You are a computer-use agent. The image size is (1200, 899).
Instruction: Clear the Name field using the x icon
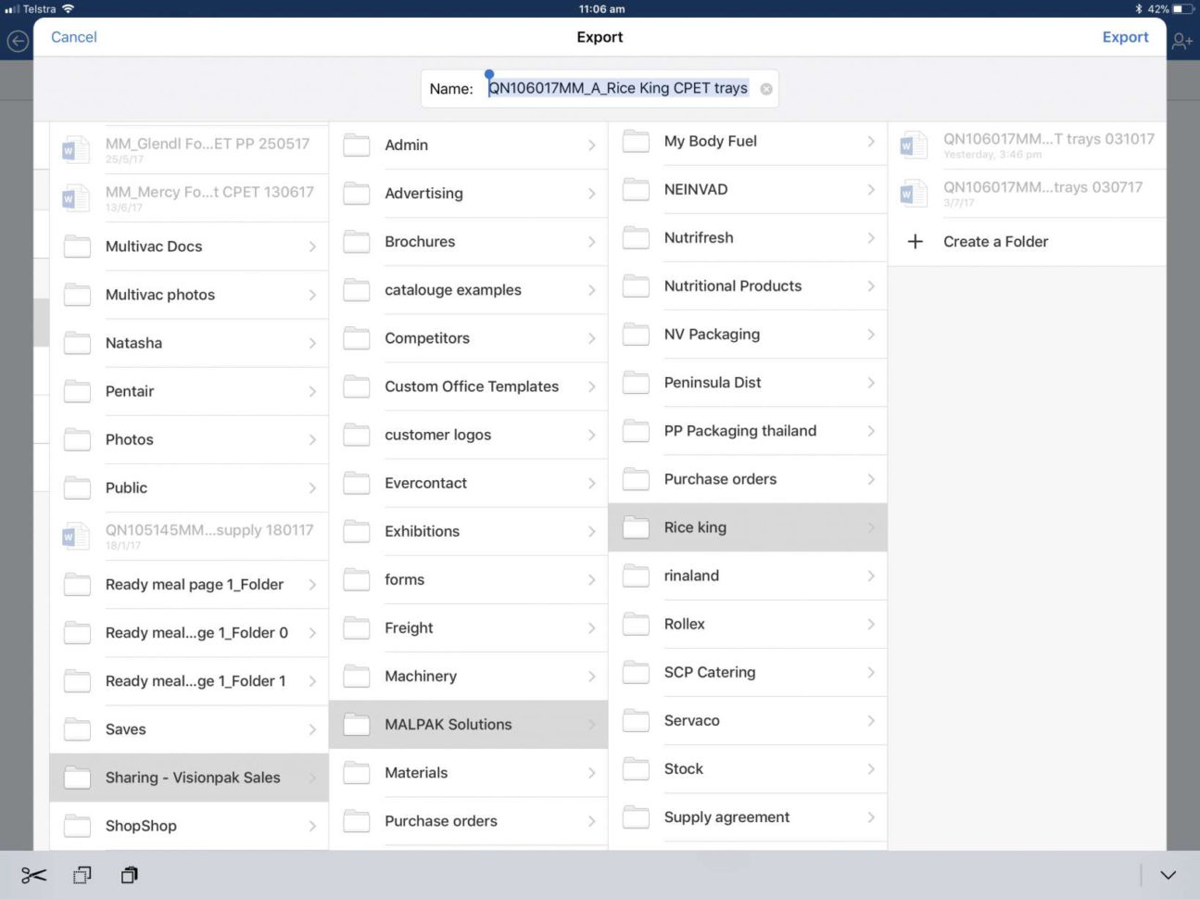[x=766, y=88]
